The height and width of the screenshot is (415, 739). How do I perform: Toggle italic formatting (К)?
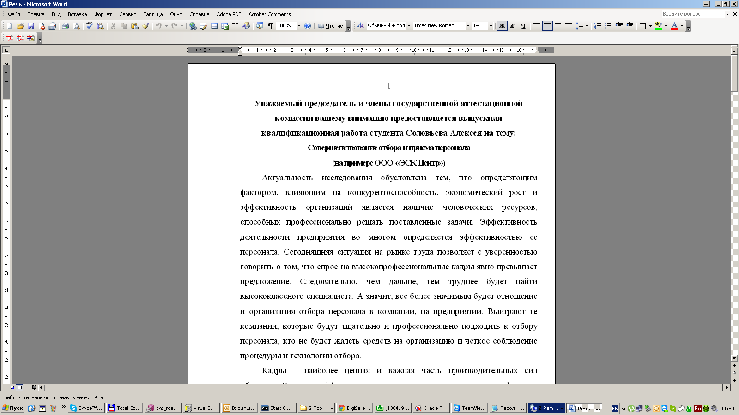tap(512, 26)
